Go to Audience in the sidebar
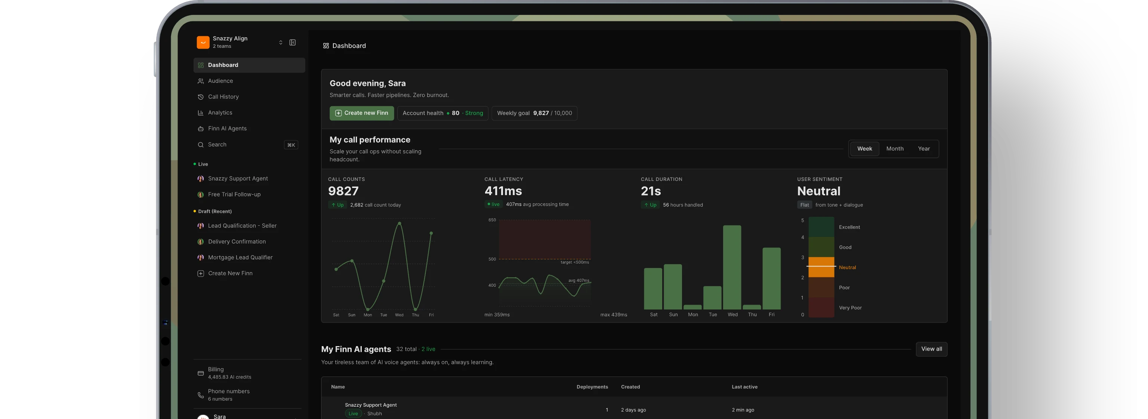The height and width of the screenshot is (419, 1148). click(249, 81)
